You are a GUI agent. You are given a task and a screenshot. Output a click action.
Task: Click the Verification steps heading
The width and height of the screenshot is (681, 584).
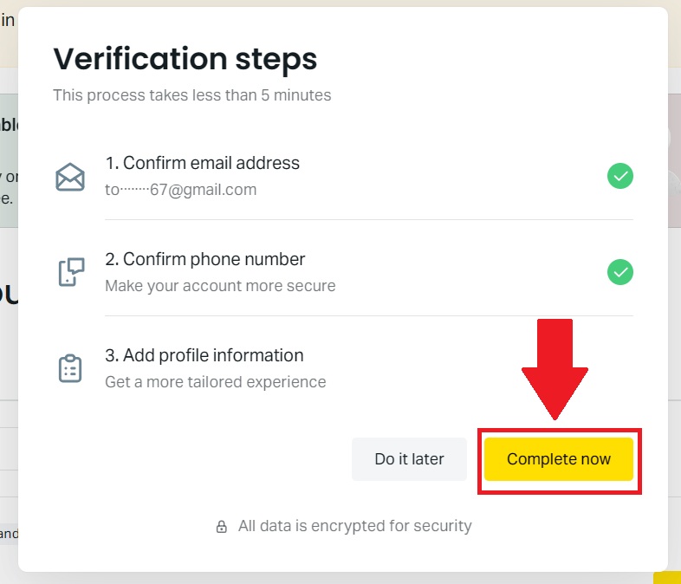coord(185,59)
